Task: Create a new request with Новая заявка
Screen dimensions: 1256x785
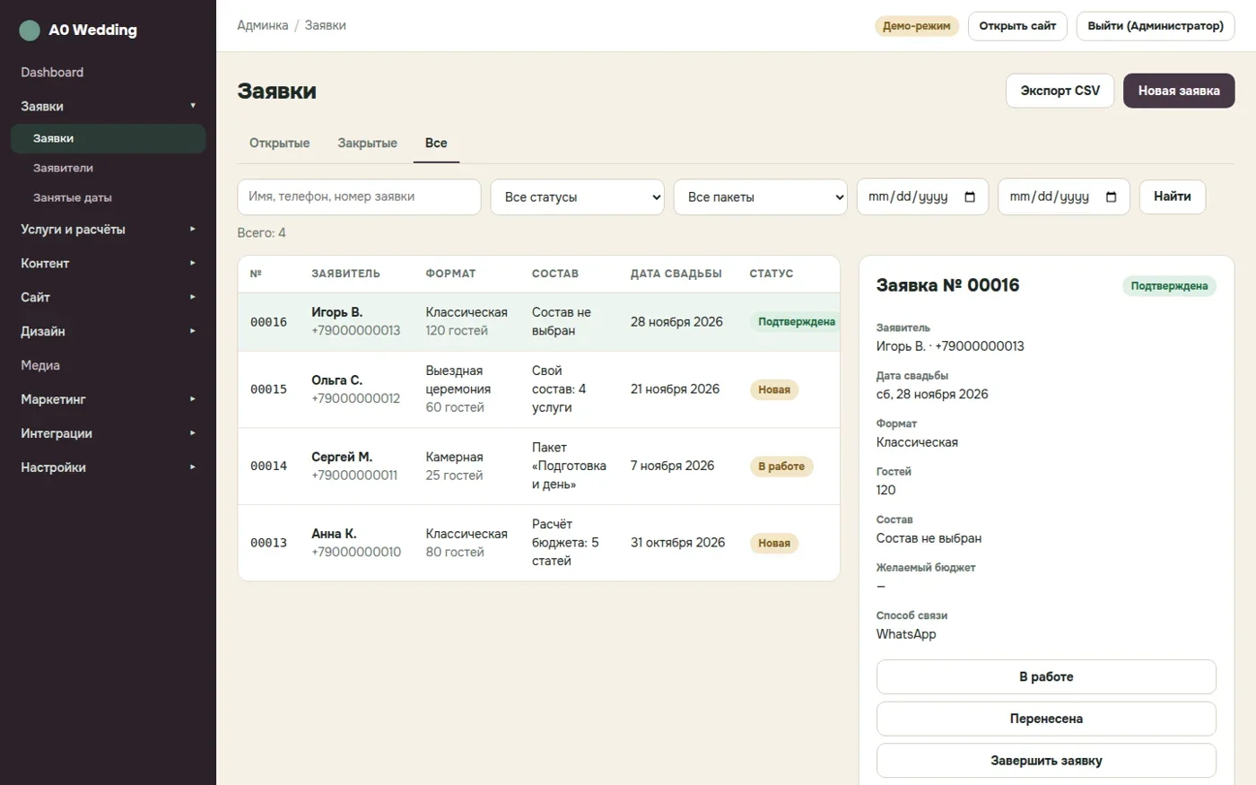Action: (1179, 91)
